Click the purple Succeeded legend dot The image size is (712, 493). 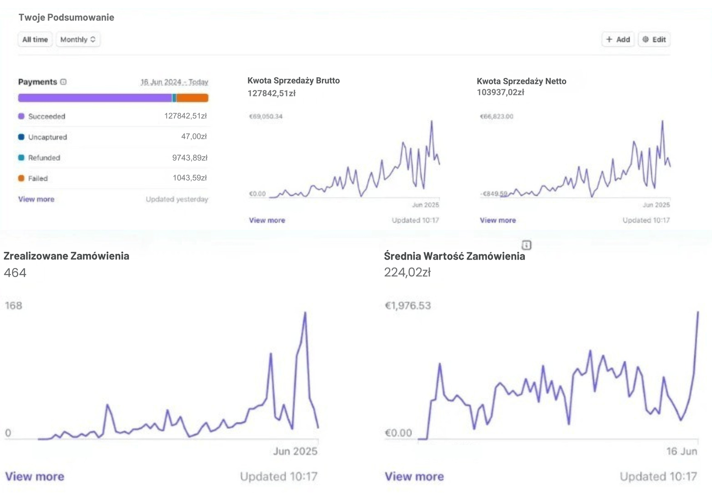pyautogui.click(x=21, y=116)
